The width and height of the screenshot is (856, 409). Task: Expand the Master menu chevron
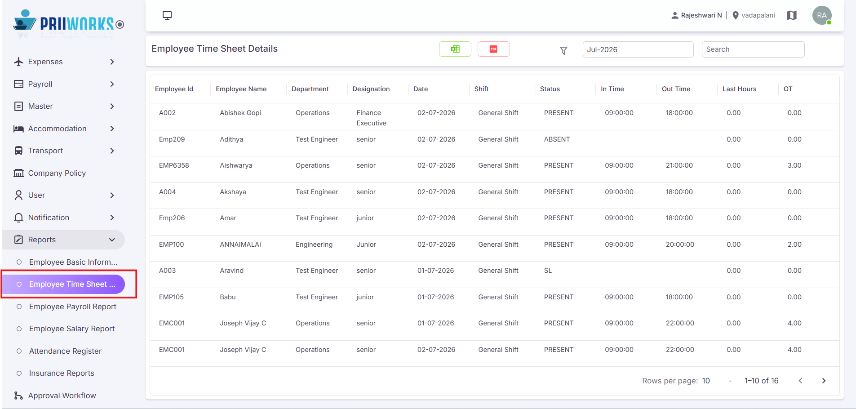(x=112, y=106)
